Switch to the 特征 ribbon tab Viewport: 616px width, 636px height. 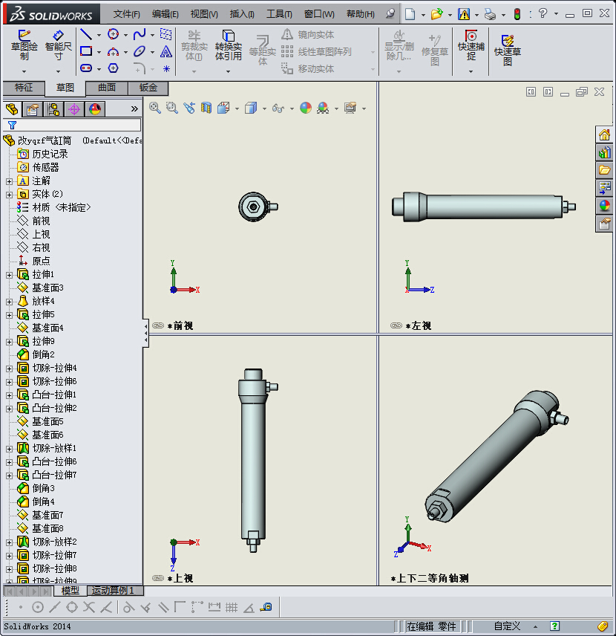(24, 88)
